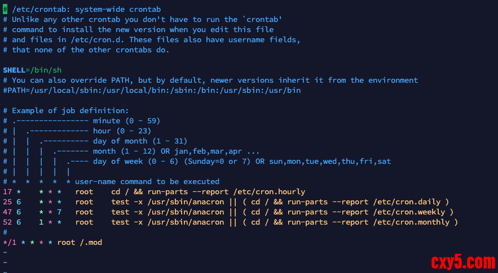Click the minute value 17 of hourly job
498x273 pixels.
[x=7, y=192]
